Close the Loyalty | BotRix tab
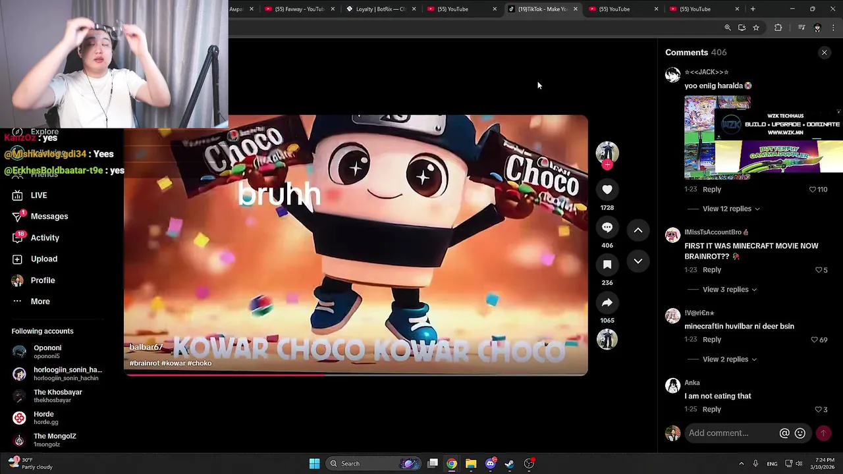Image resolution: width=843 pixels, height=474 pixels. [x=414, y=9]
